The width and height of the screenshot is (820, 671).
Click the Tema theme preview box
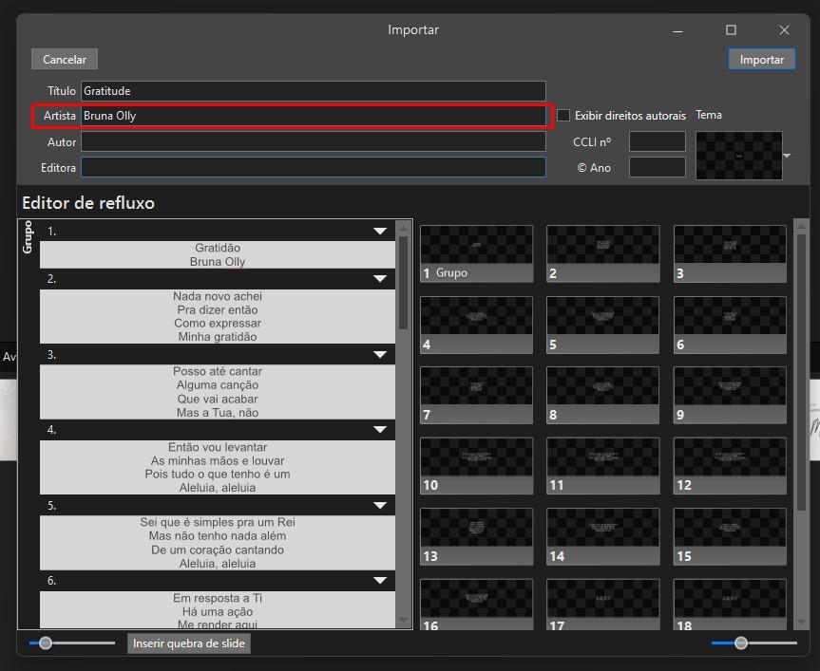pyautogui.click(x=739, y=156)
